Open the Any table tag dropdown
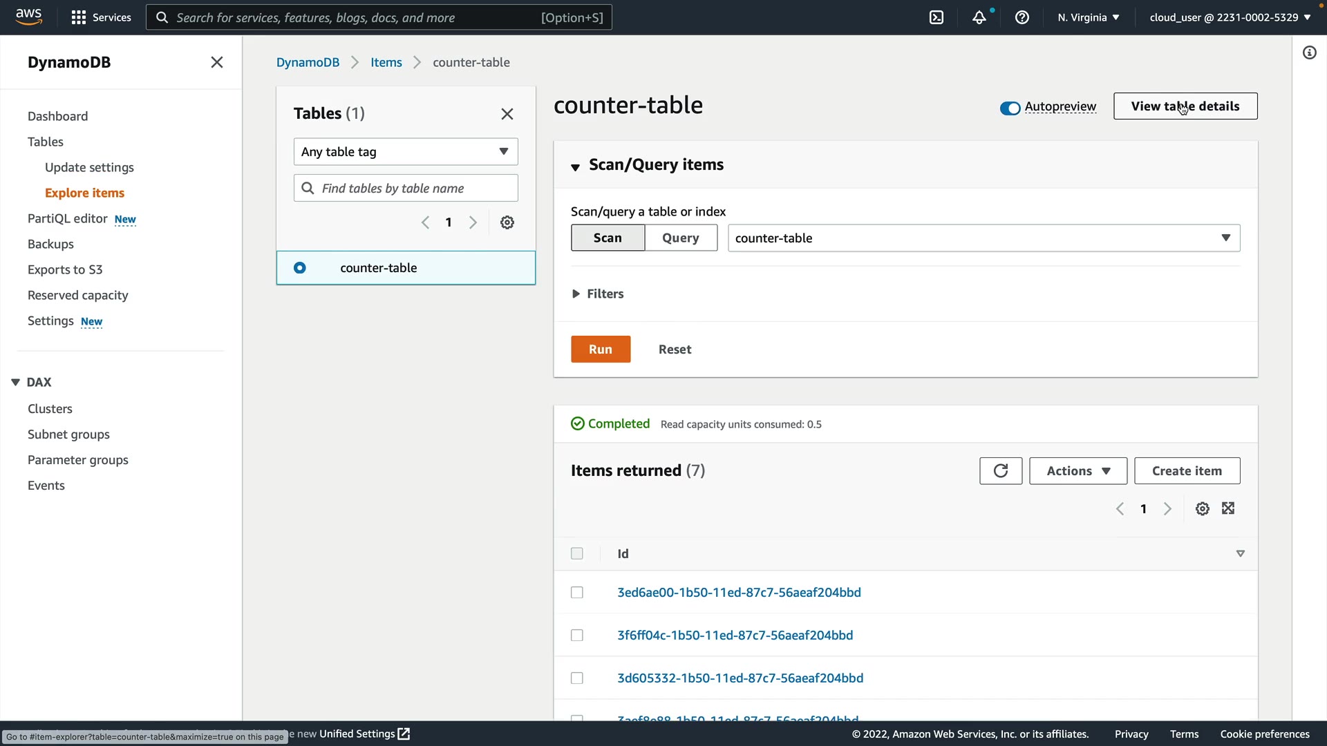The height and width of the screenshot is (746, 1327). click(406, 152)
